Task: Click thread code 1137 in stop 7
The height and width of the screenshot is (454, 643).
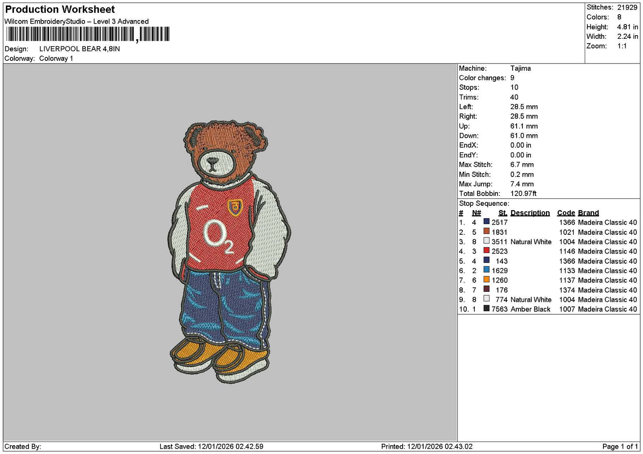Action: [x=567, y=281]
